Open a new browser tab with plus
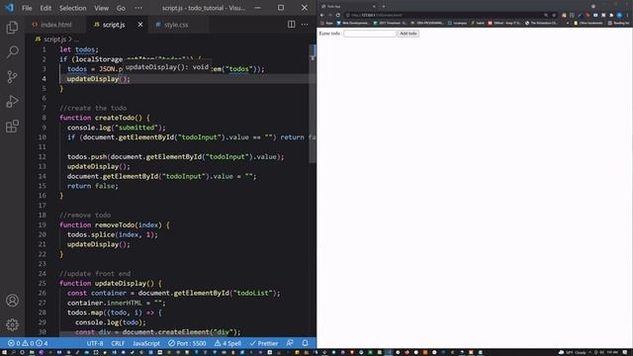 pos(383,6)
